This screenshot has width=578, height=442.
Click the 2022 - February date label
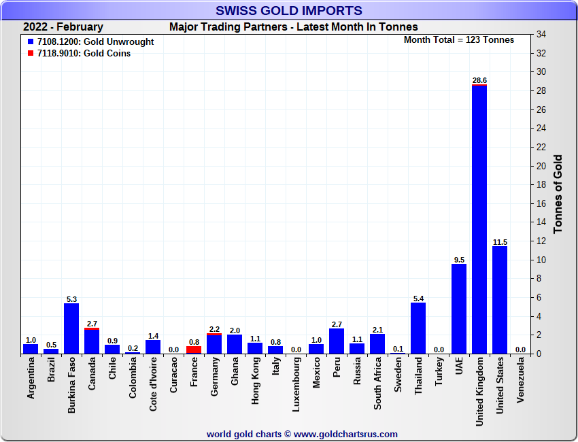point(63,27)
